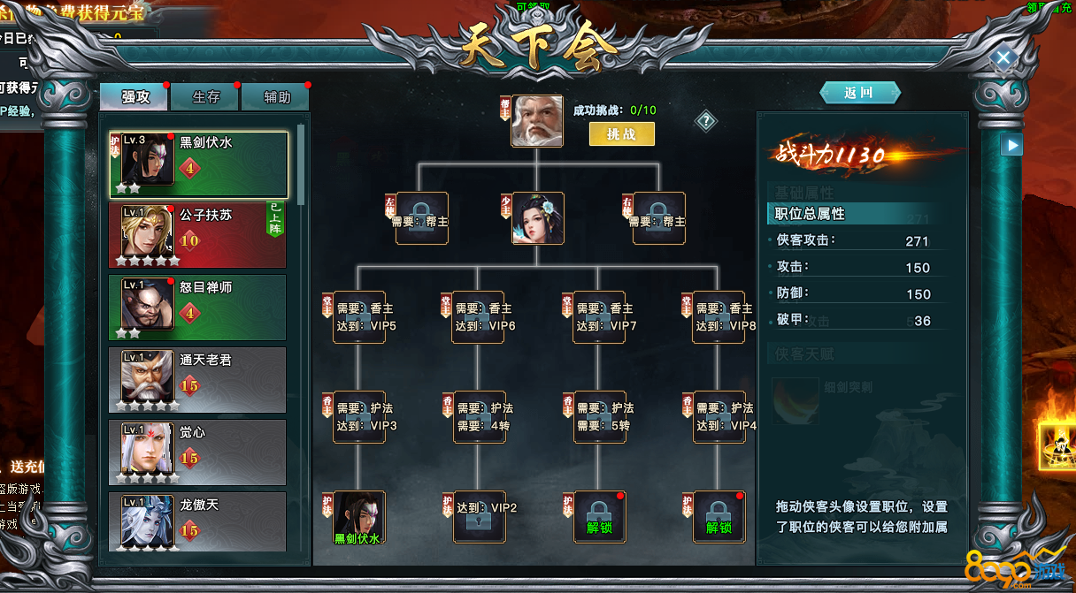
Task: Click the yellow 挑战 button
Action: coord(622,134)
